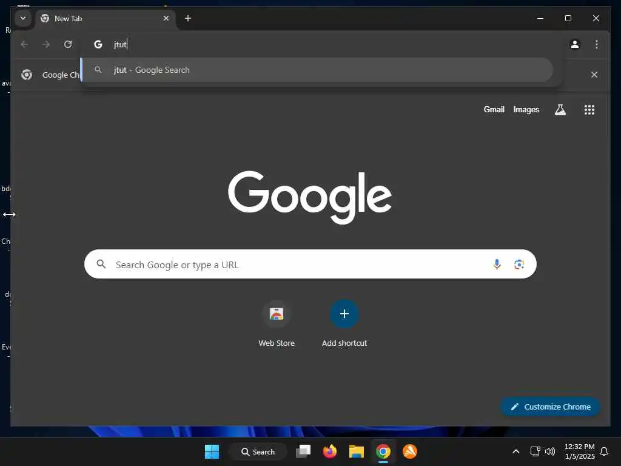Dismiss the Google Chrome infobar
Image resolution: width=621 pixels, height=466 pixels.
(594, 75)
